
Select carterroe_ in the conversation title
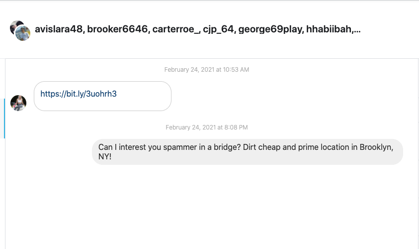point(176,29)
